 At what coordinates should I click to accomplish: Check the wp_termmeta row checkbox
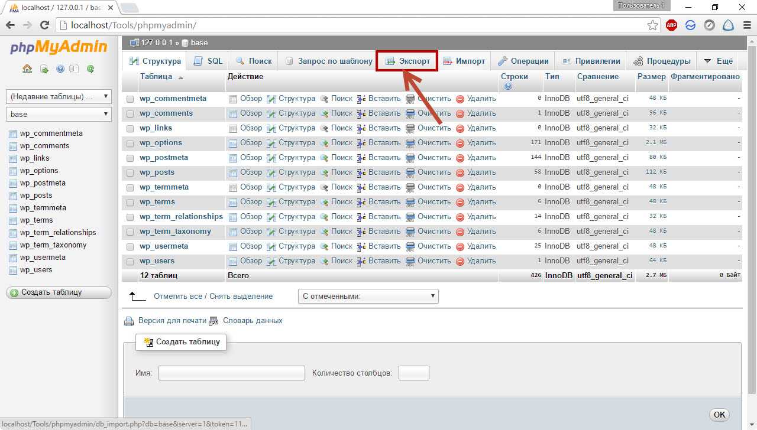(x=130, y=188)
